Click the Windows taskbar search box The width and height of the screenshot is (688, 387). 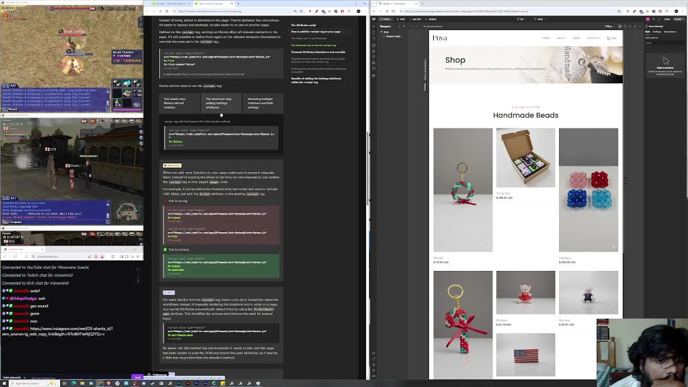(35, 383)
